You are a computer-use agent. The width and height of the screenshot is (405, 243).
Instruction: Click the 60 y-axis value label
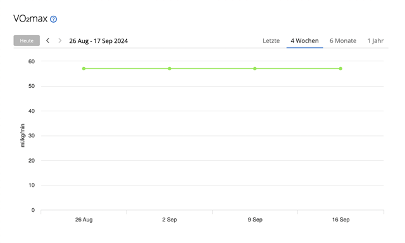point(32,61)
